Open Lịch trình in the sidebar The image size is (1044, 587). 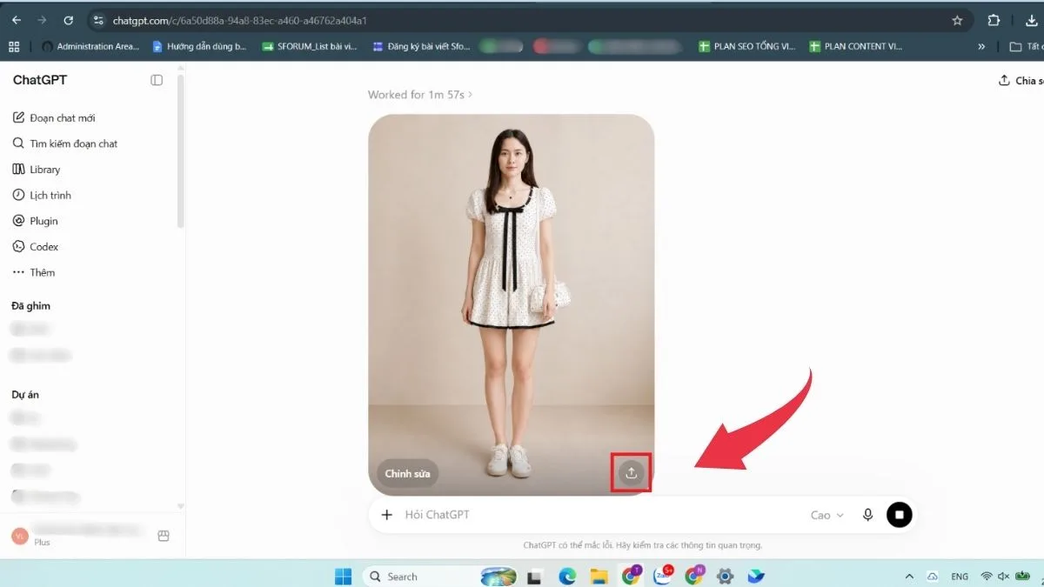coord(43,196)
